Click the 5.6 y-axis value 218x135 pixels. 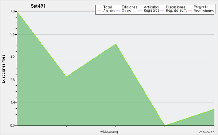[12, 34]
